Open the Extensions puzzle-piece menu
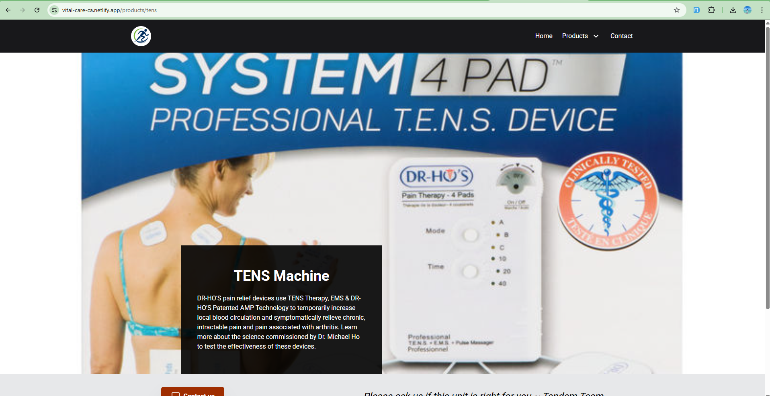This screenshot has width=770, height=396. [712, 10]
